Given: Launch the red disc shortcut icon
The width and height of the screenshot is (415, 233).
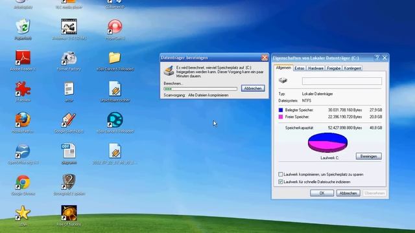Looking at the screenshot, I should click(x=115, y=27).
